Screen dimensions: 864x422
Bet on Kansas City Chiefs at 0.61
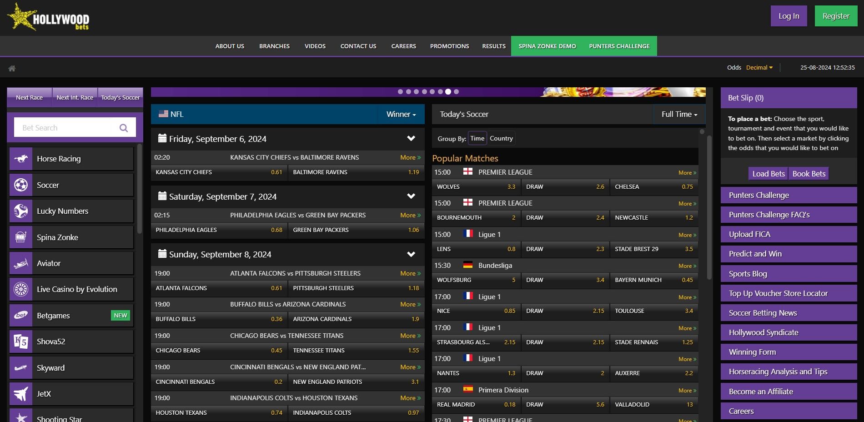click(219, 172)
